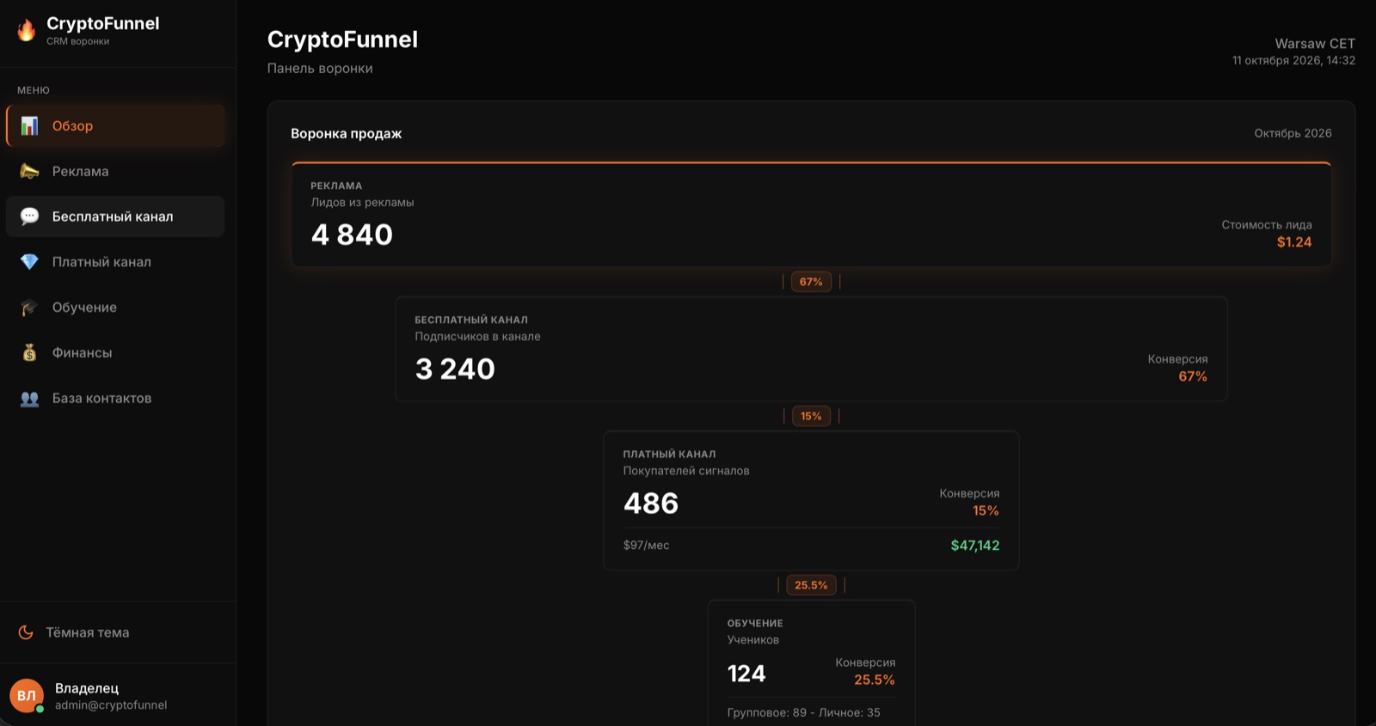The width and height of the screenshot is (1376, 726).
Task: Navigate to Обучение in the menu
Action: (x=115, y=308)
